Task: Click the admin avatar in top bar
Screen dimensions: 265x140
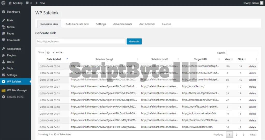Action: 262,3
